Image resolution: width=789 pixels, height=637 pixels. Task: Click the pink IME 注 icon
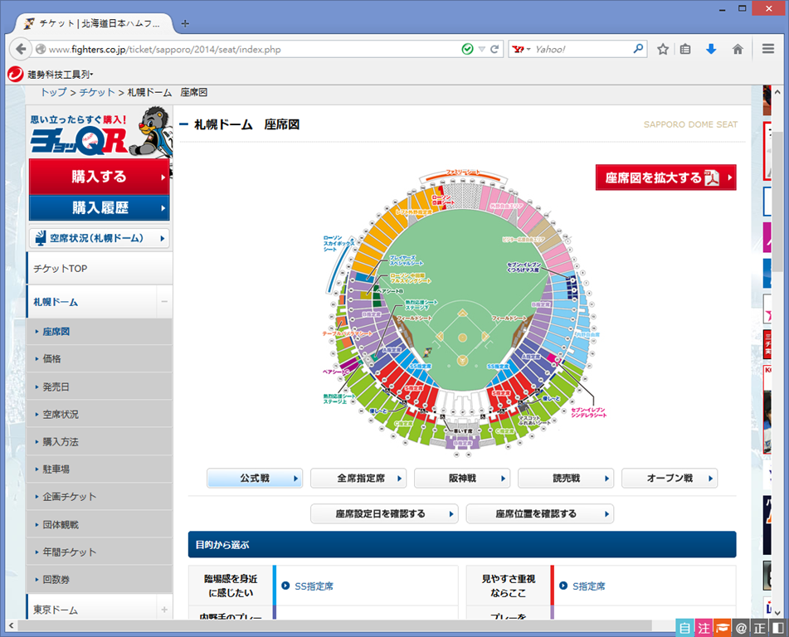coord(704,627)
